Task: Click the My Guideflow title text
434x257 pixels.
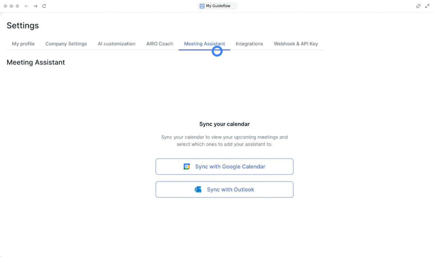Action: (x=218, y=6)
